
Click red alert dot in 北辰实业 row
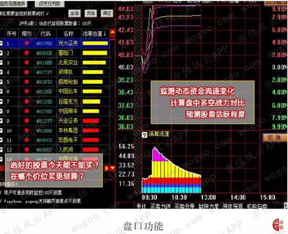point(27,62)
